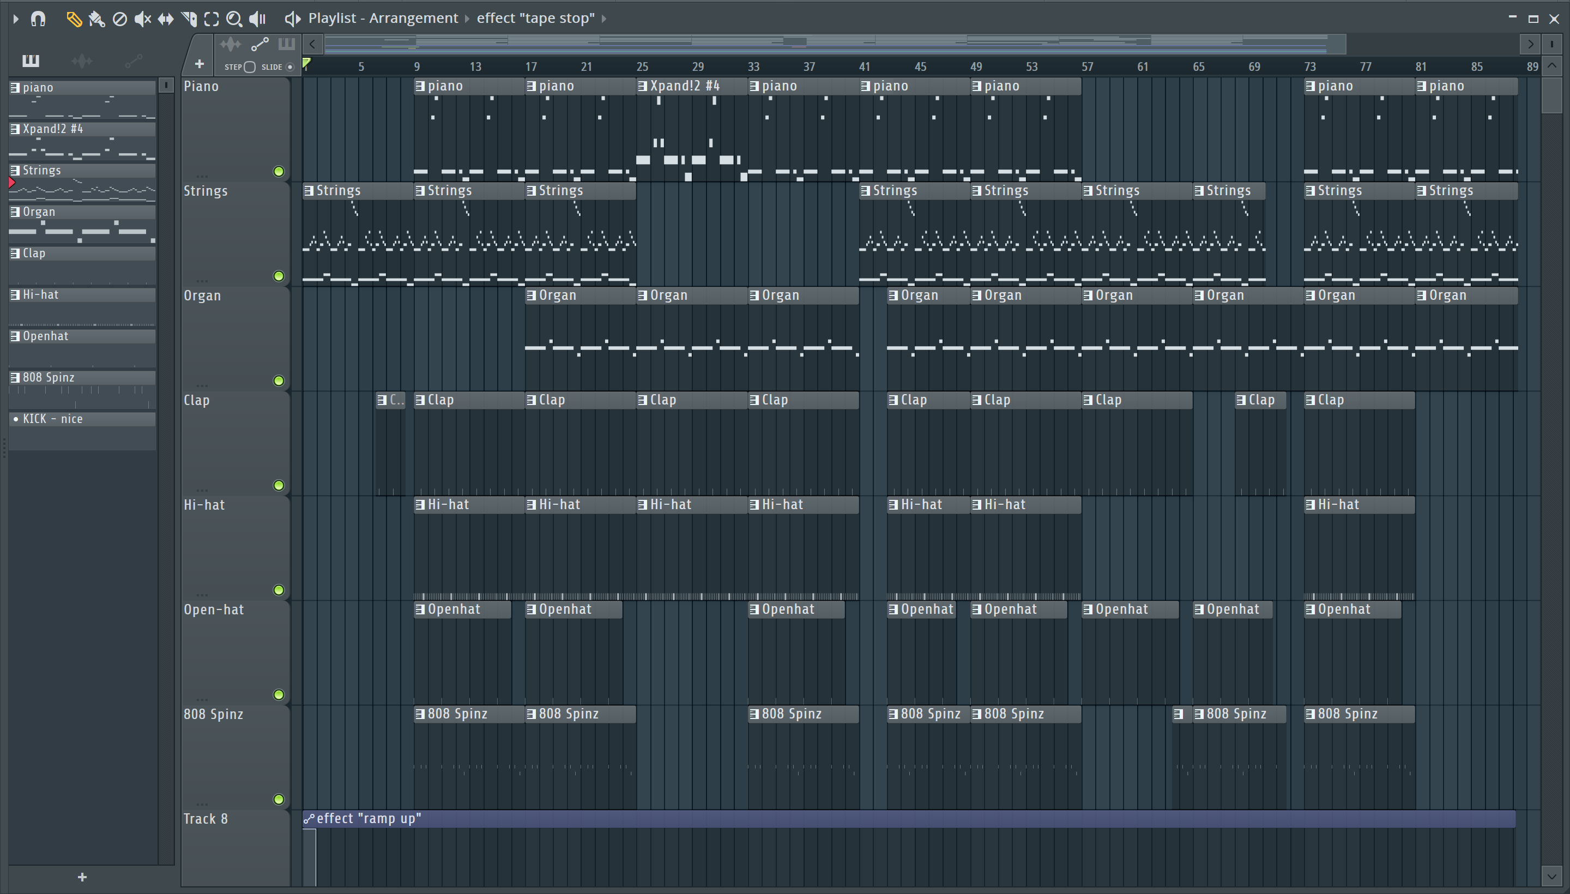
Task: Select the Delete tool
Action: tap(120, 19)
